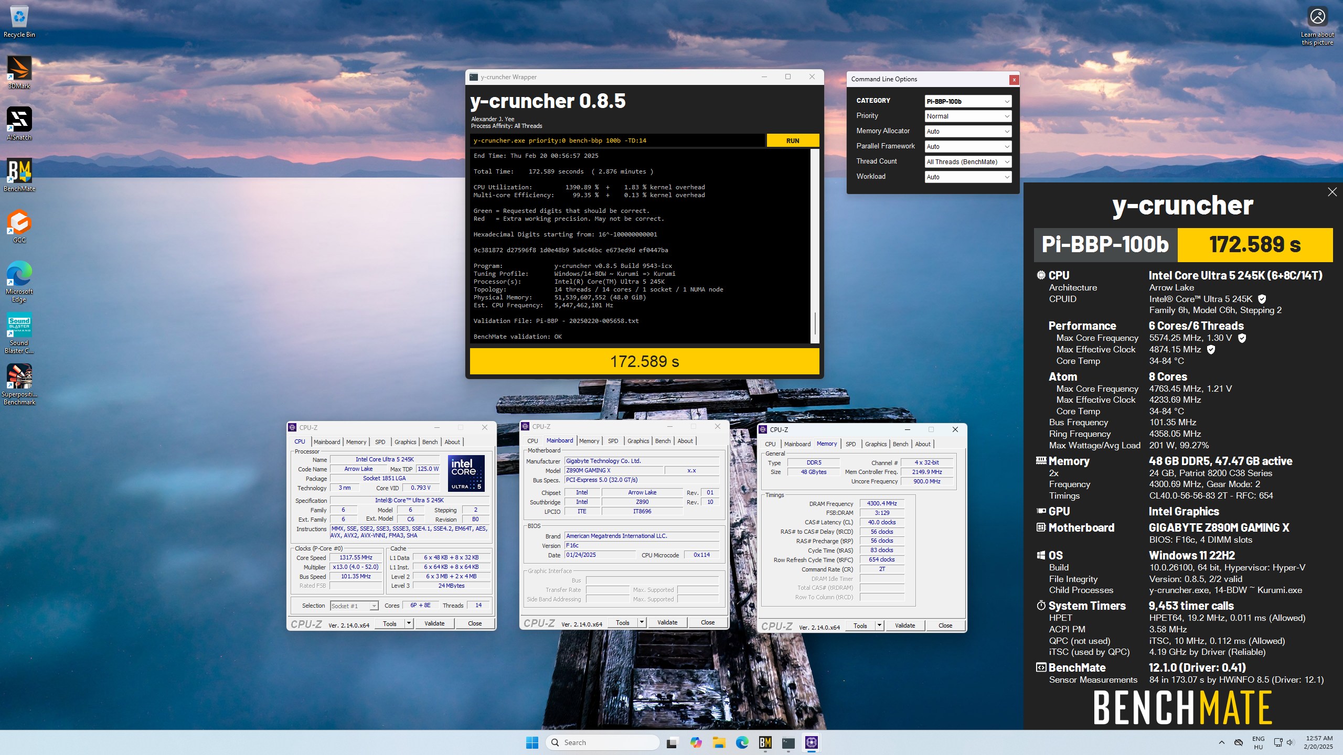1343x755 pixels.
Task: Open the GCC desktop shortcut
Action: click(19, 226)
